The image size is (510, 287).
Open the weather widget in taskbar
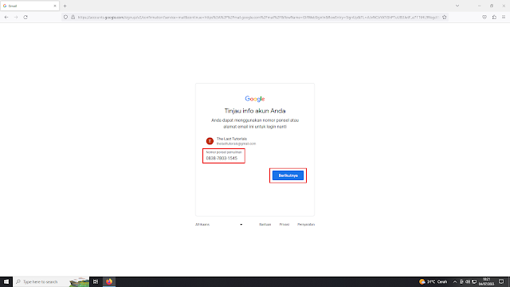433,281
